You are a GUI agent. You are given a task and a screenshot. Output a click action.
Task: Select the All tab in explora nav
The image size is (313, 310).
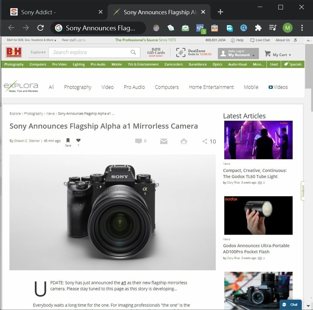pos(51,87)
